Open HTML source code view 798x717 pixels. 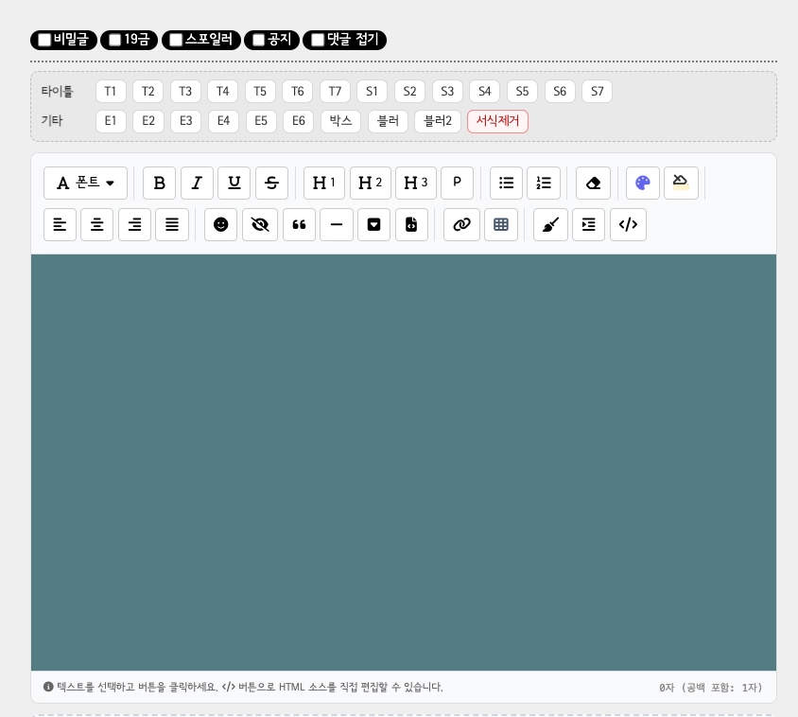[628, 224]
